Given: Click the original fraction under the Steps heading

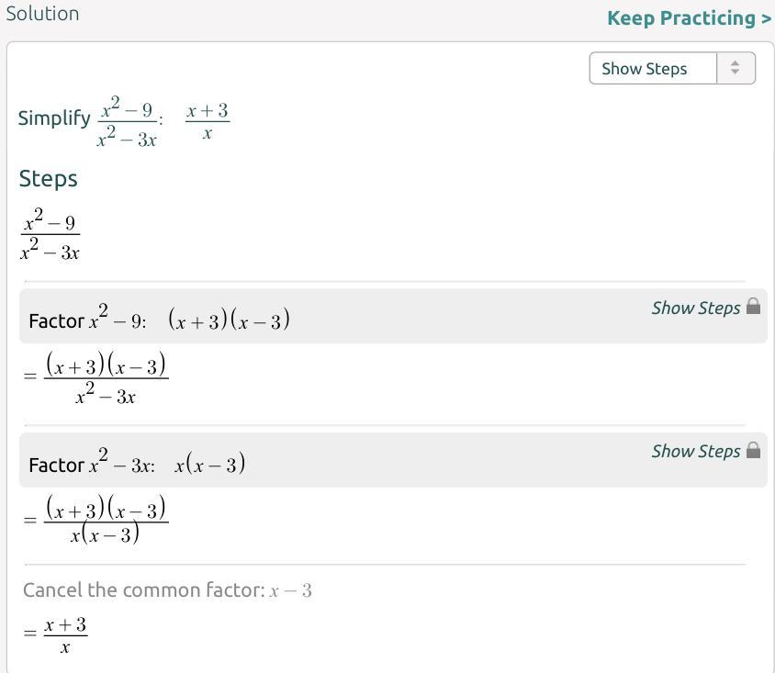Looking at the screenshot, I should tap(51, 237).
